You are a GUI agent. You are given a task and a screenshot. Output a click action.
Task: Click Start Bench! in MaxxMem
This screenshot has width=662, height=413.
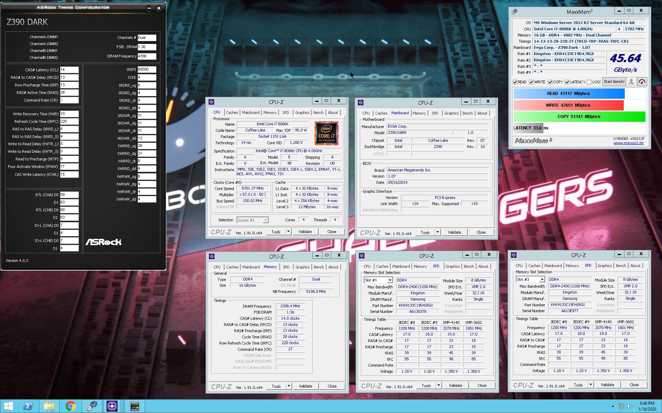614,82
